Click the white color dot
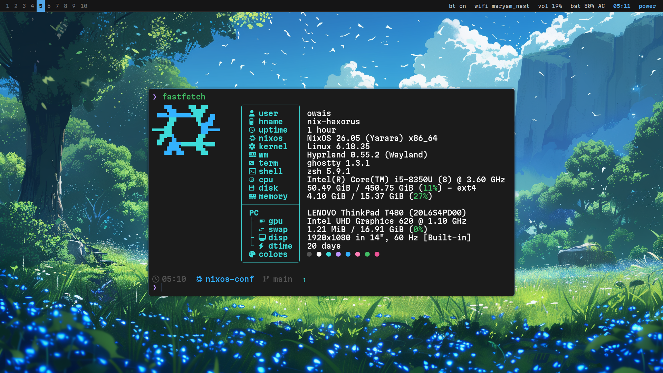The width and height of the screenshot is (663, 373). tap(319, 254)
